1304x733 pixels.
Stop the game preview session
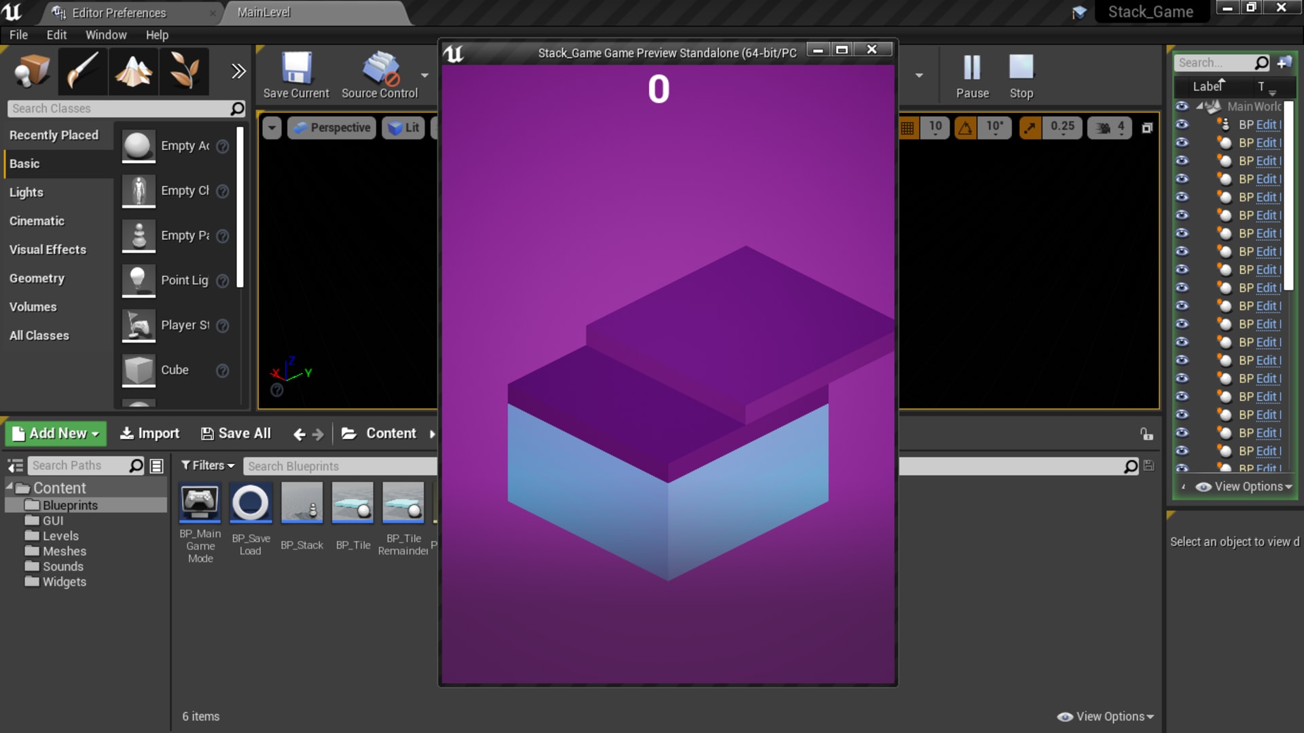1021,75
